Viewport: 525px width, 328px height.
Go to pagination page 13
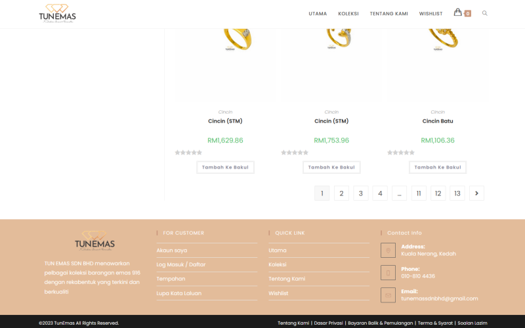[457, 193]
